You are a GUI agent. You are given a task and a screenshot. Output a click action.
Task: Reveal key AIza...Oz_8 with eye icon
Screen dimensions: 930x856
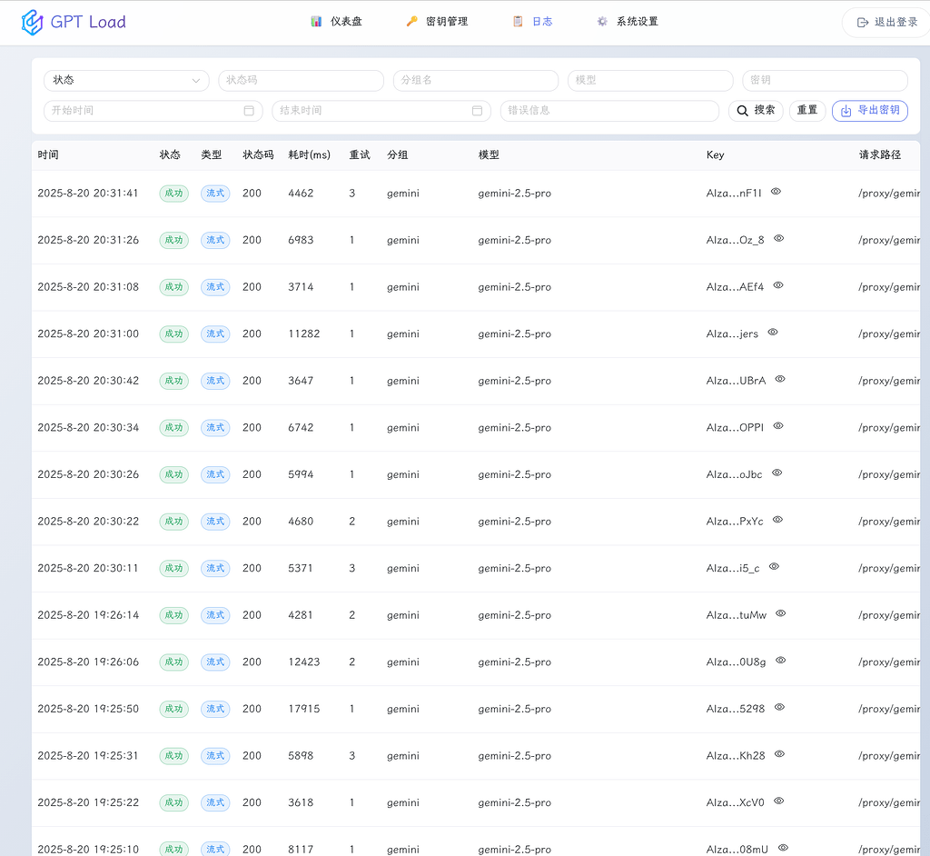[778, 239]
